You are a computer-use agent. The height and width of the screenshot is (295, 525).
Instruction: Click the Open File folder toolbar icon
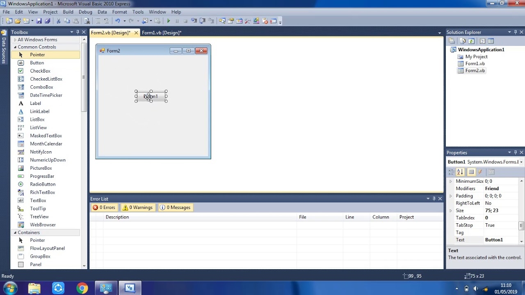(18, 21)
